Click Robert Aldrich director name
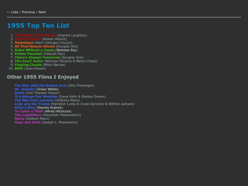Image resolution: width=248 pixels, height=186 pixels. pos(54,39)
